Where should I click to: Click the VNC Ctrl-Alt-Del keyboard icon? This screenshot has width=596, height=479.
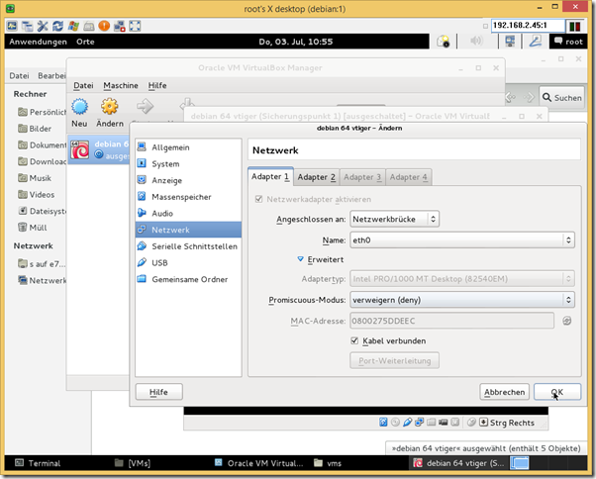point(88,26)
